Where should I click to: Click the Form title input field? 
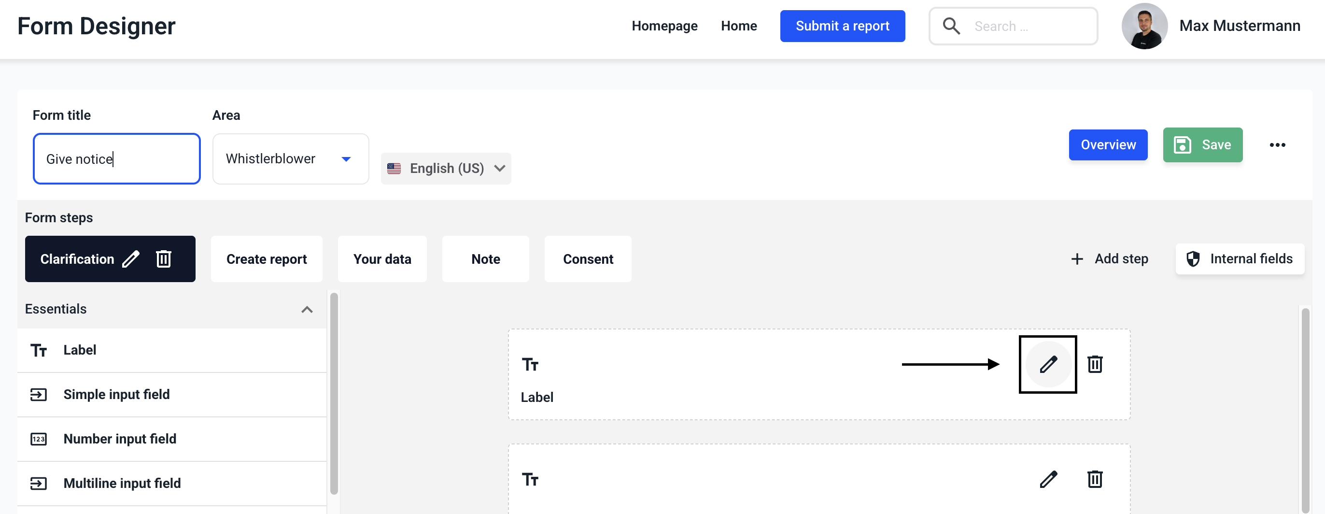117,159
